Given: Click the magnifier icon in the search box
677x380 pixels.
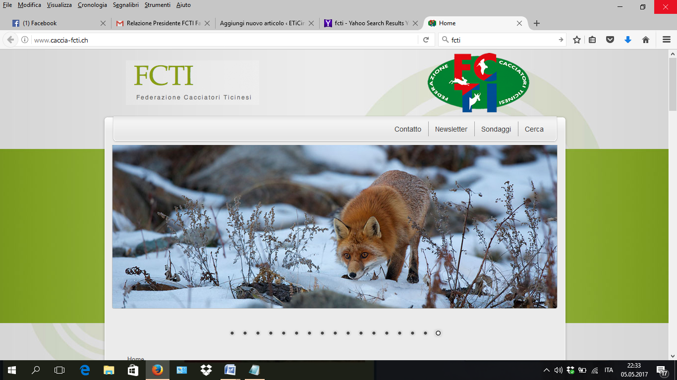Looking at the screenshot, I should click(x=445, y=40).
